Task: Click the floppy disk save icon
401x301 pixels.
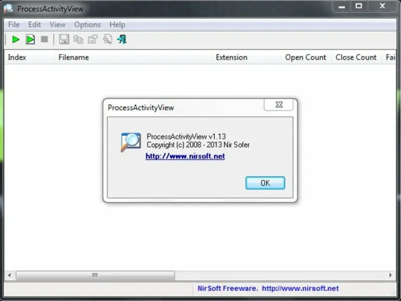Action: [x=64, y=40]
